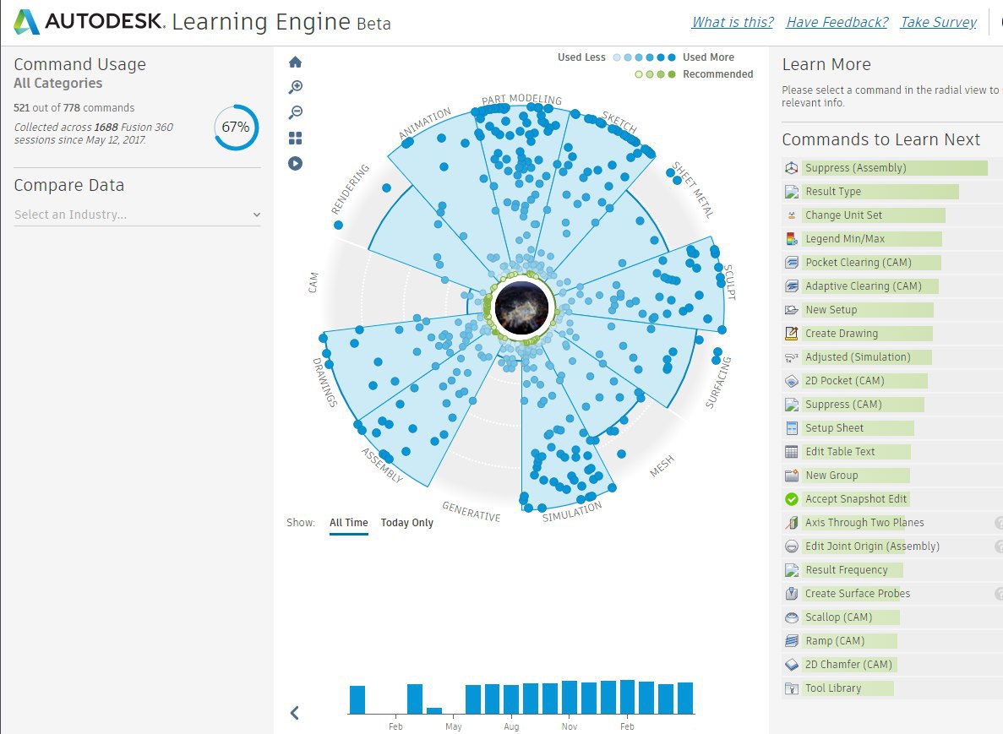Click the Suppress (CAM) icon
This screenshot has height=734, width=1003.
pyautogui.click(x=791, y=405)
